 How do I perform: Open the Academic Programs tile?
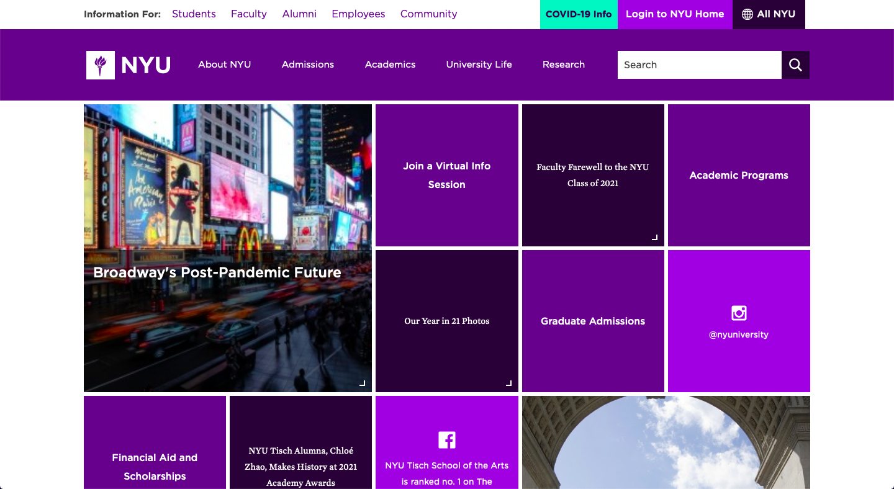tap(739, 175)
